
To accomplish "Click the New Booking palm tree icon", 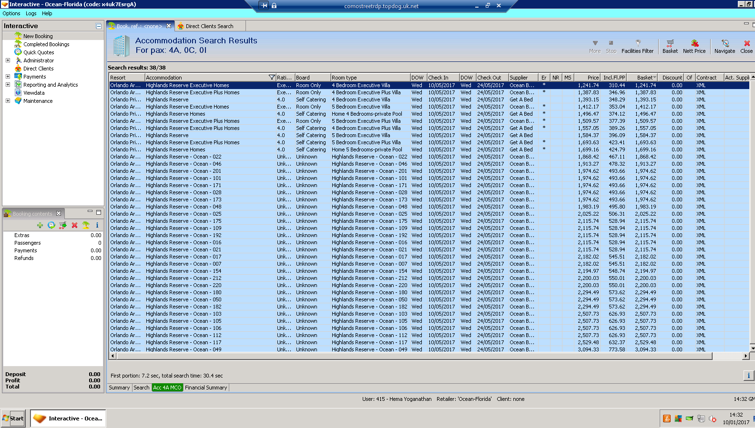I will tap(18, 36).
